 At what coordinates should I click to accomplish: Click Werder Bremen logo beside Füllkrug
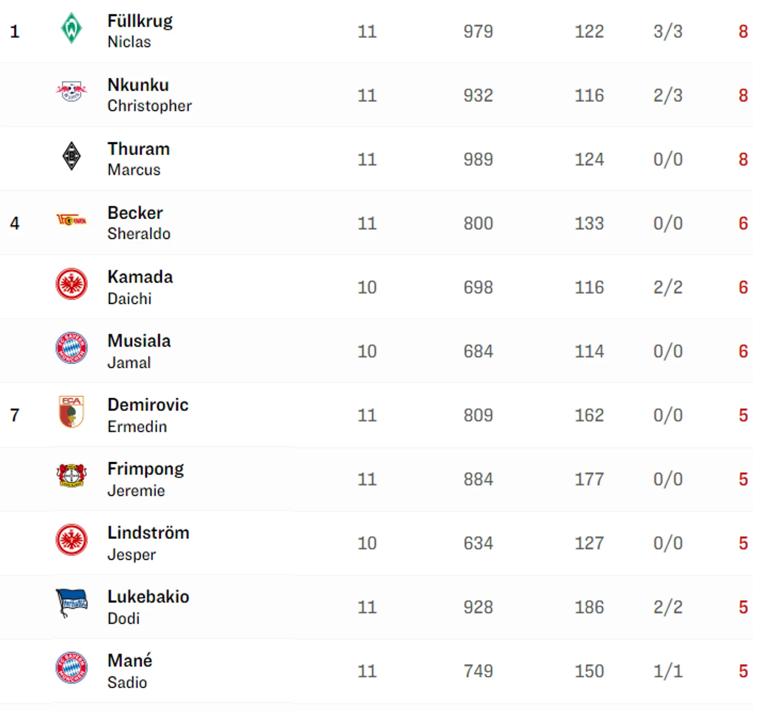pyautogui.click(x=71, y=29)
